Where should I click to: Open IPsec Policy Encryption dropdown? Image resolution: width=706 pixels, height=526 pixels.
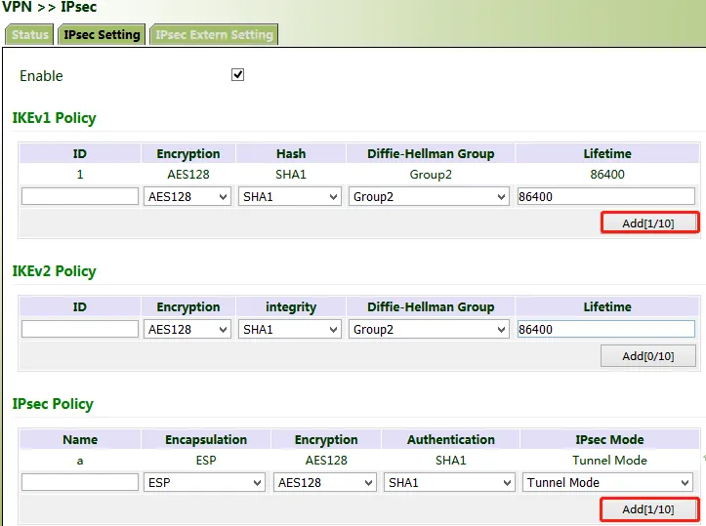[324, 482]
